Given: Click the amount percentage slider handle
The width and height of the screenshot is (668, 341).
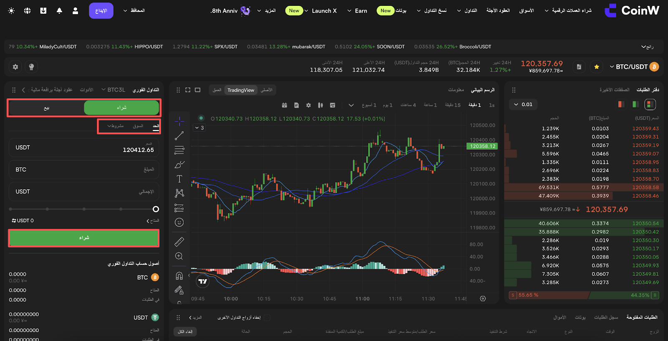Looking at the screenshot, I should [x=156, y=209].
